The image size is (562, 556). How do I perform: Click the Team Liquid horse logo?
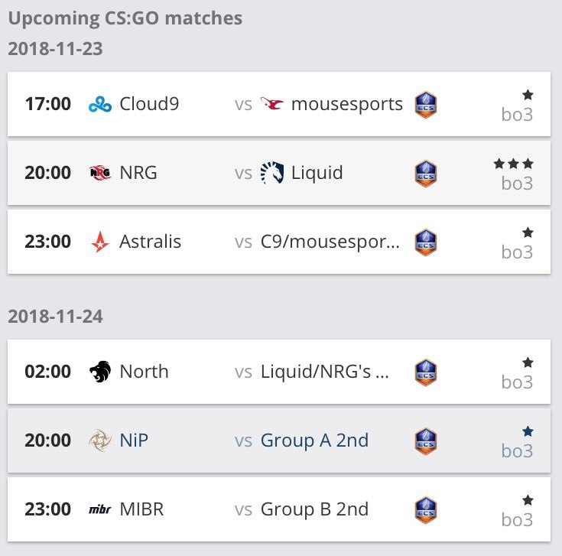pos(272,173)
